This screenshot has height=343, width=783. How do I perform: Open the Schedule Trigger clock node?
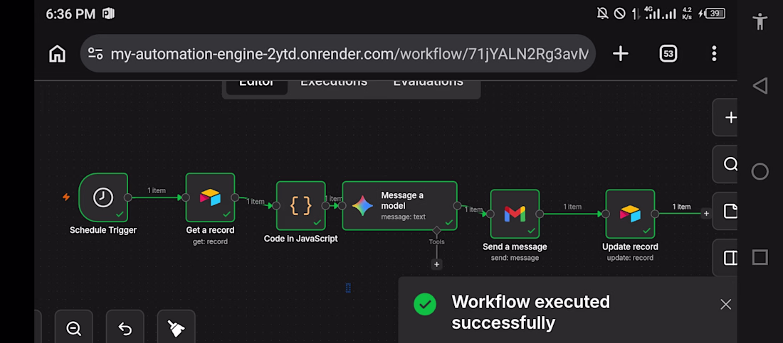(x=103, y=197)
